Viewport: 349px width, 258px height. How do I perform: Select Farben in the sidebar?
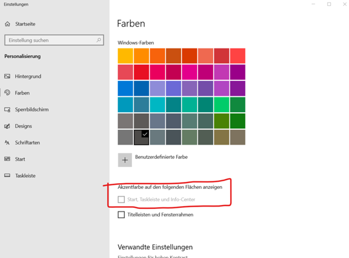click(22, 93)
